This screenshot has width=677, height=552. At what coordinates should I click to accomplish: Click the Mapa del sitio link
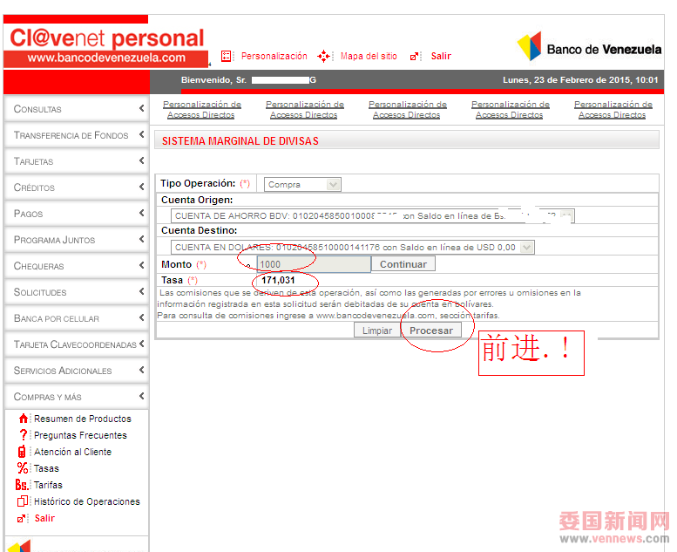pyautogui.click(x=369, y=56)
